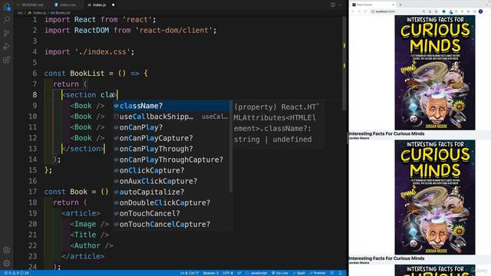Viewport: 491px width, 276px height.
Task: Choose onCanPlayCapture? suggestion
Action: click(x=172, y=138)
